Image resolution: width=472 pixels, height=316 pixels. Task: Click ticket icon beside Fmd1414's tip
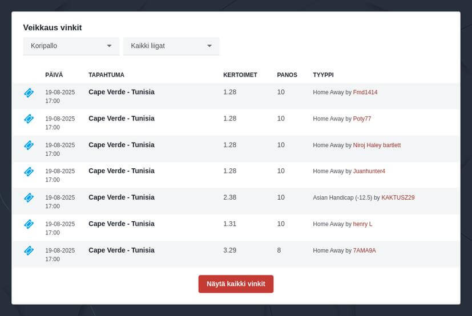(x=29, y=93)
